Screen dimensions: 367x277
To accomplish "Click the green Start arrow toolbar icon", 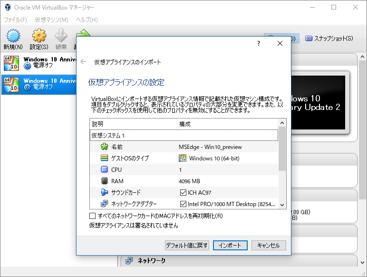I will pyautogui.click(x=83, y=33).
